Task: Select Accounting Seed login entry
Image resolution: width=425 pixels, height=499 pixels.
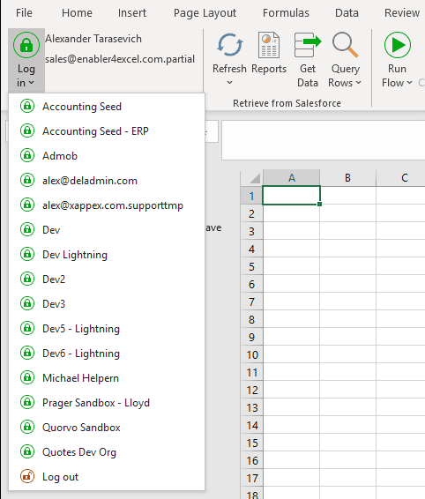Action: [x=107, y=107]
